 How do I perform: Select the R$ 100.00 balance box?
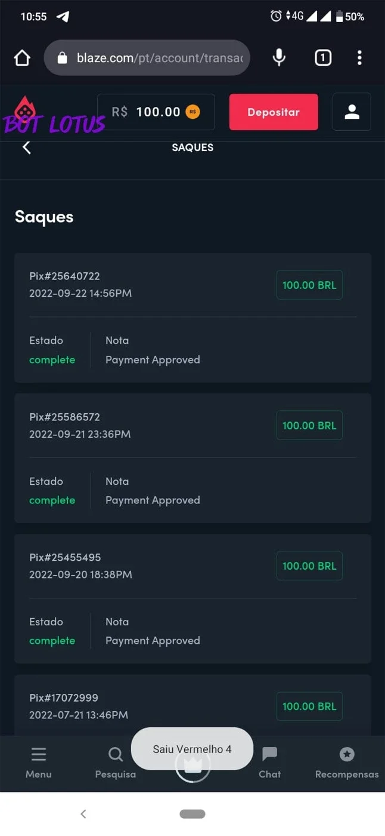[x=156, y=112]
